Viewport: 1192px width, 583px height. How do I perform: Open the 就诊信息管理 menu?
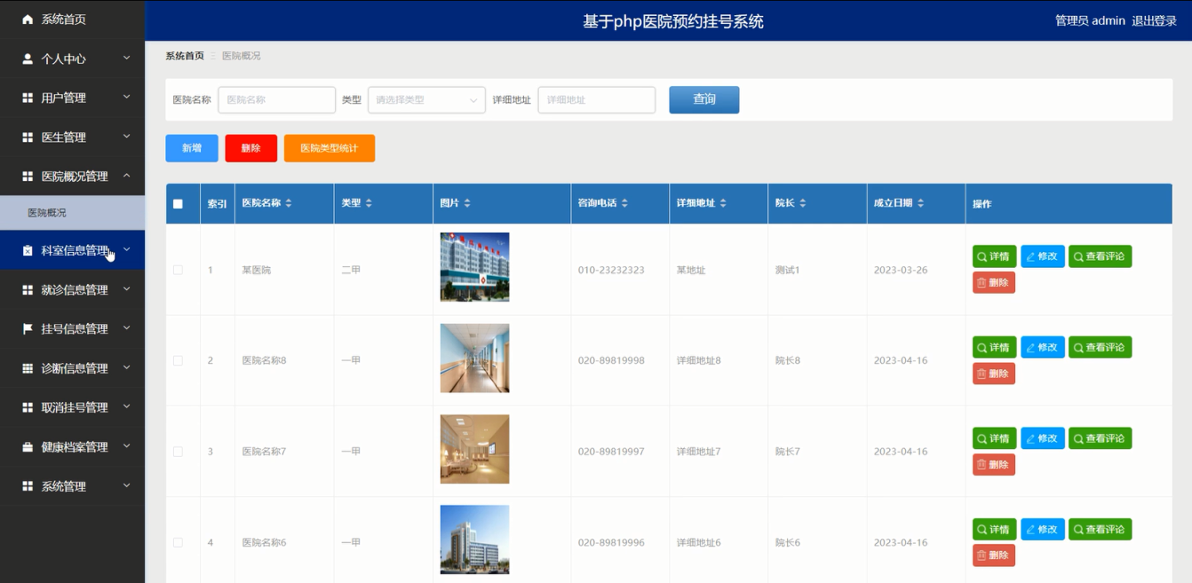(72, 290)
